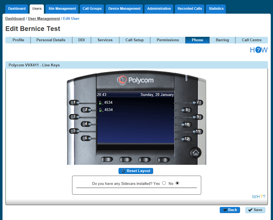Image resolution: width=273 pixels, height=220 pixels.
Task: Click the second softkey below phone screen
Action: tap(125, 159)
